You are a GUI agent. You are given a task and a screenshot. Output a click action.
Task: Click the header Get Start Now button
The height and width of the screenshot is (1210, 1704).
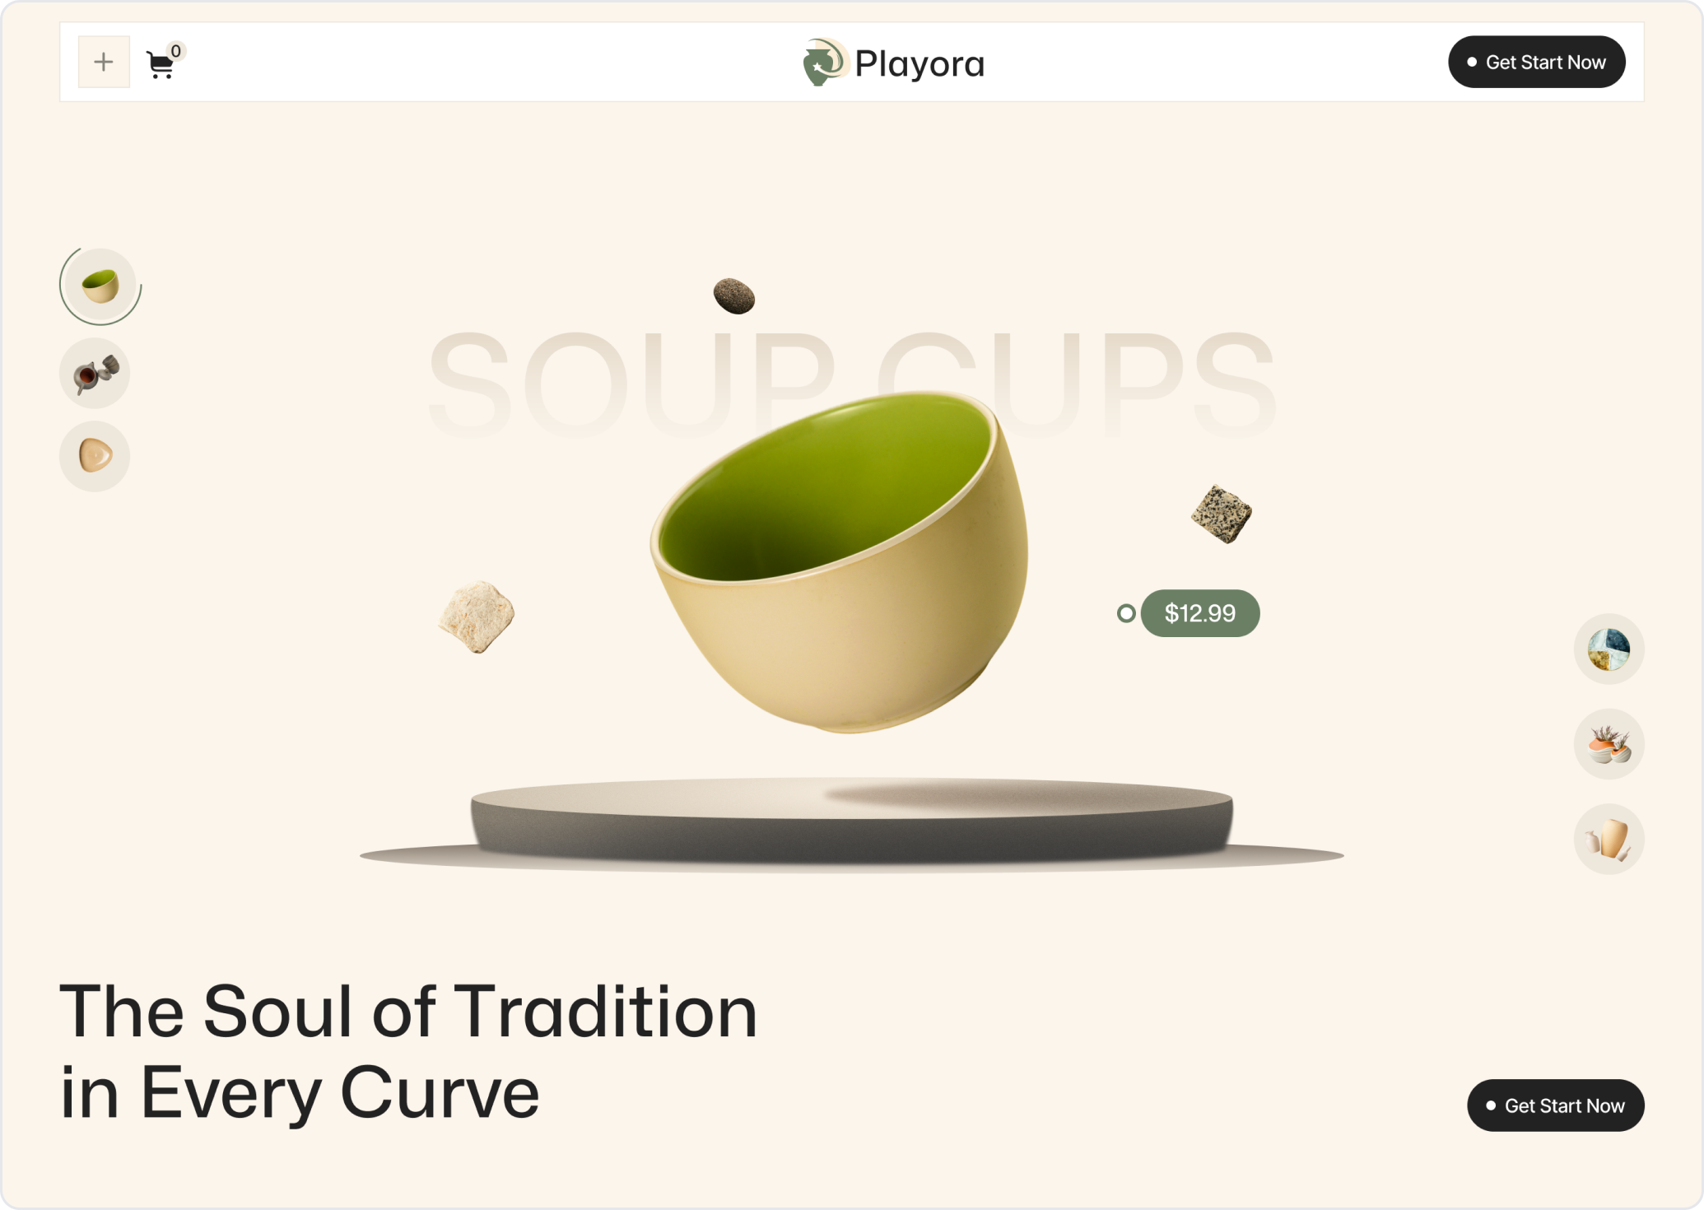tap(1536, 62)
